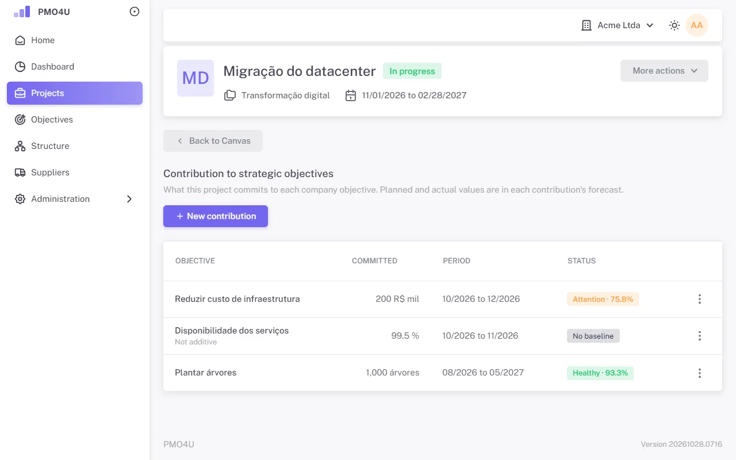Click the New contribution button
Screen dimensions: 736x460
coord(216,216)
